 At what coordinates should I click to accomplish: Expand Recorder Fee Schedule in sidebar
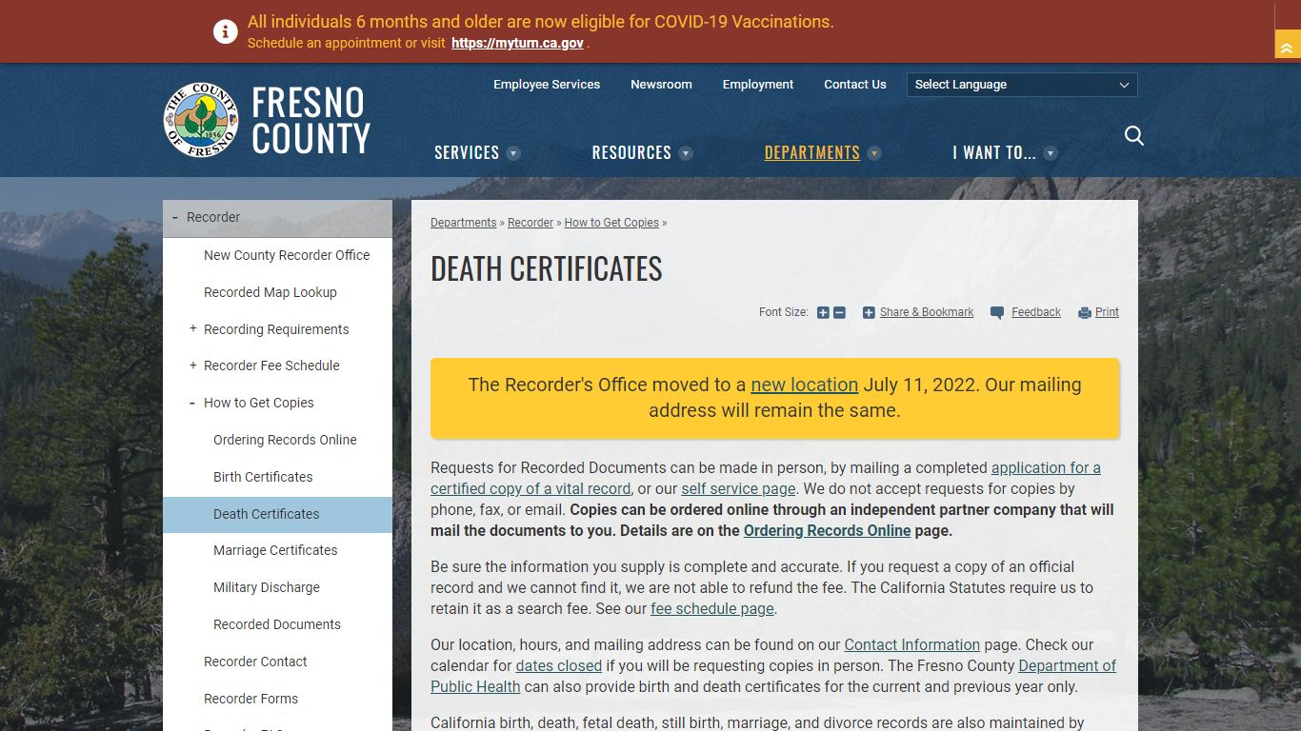(x=193, y=365)
